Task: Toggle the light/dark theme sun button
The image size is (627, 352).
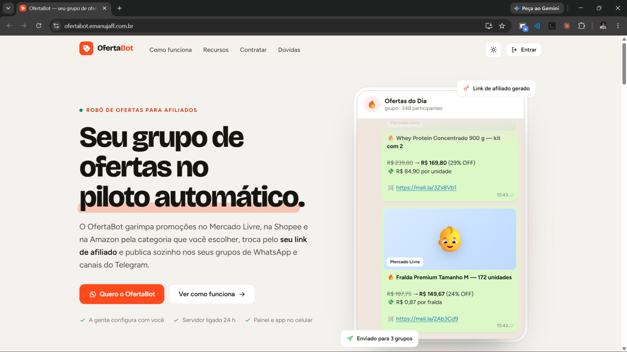Action: [493, 50]
